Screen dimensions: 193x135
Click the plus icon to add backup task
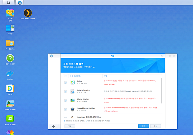click(x=53, y=127)
